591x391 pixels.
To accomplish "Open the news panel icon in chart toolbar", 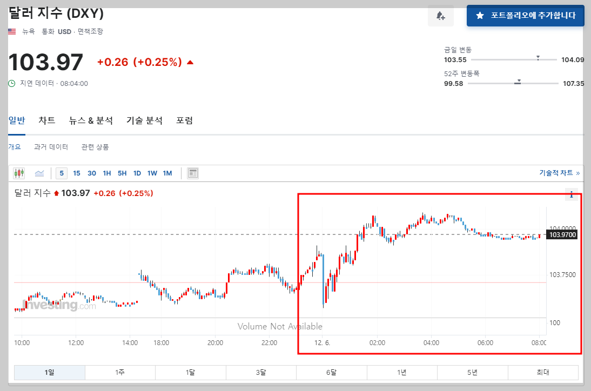I will (x=193, y=173).
